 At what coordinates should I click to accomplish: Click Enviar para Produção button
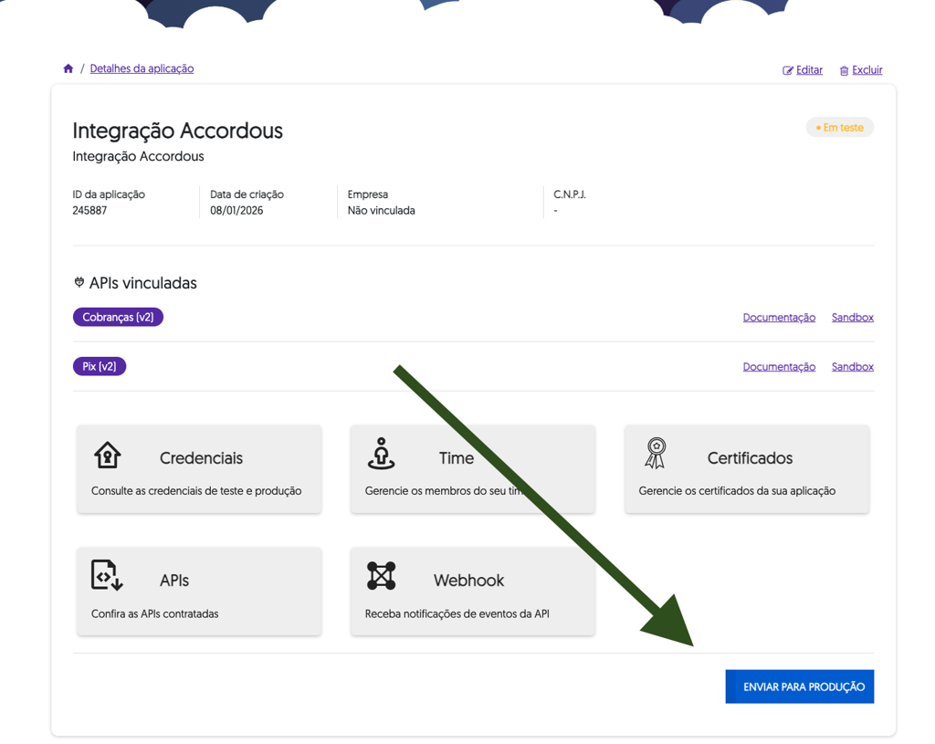point(800,686)
